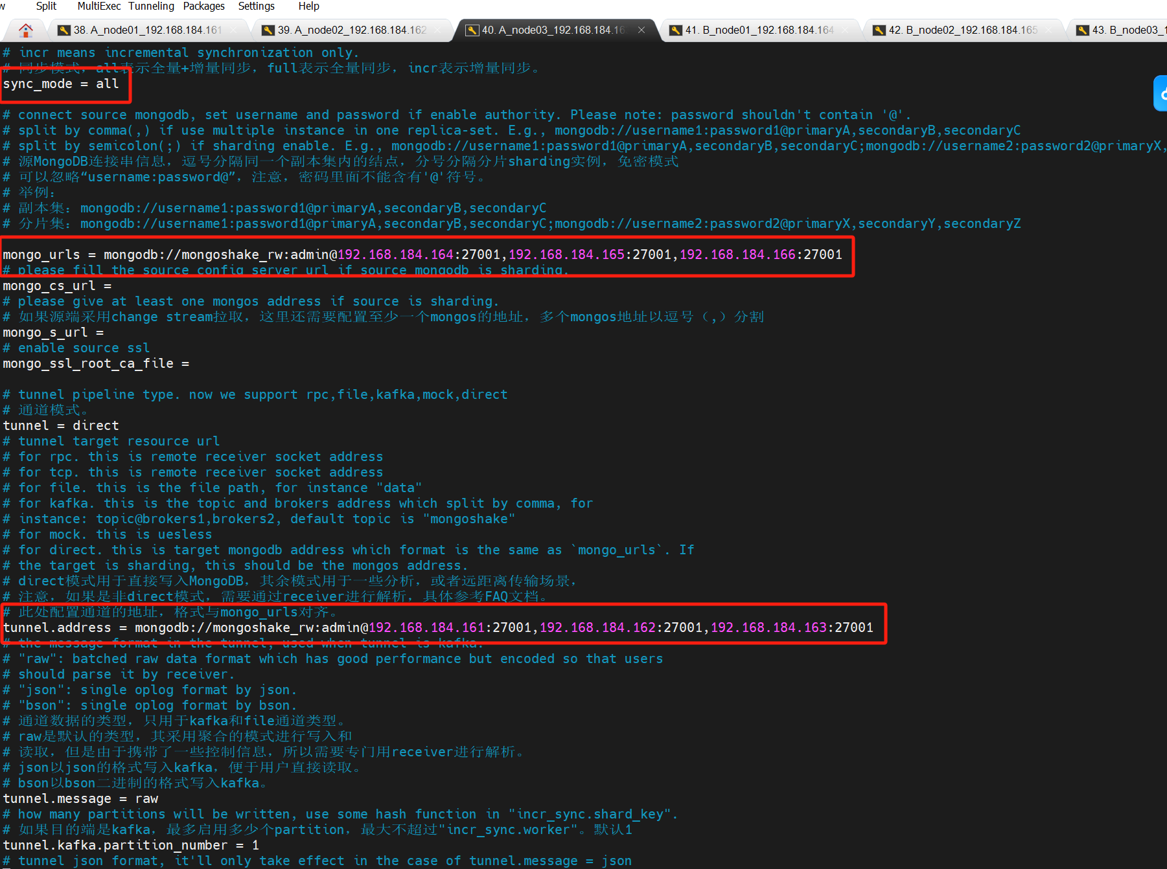Open the Home tab house icon

pos(26,30)
